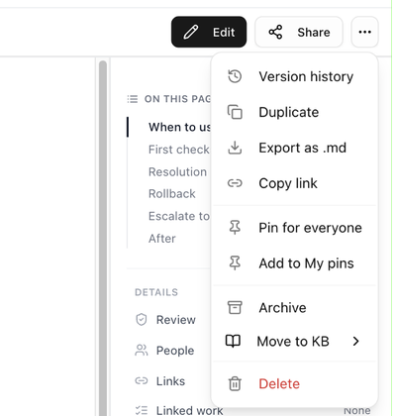Click the Linked work checklist icon

point(142,410)
